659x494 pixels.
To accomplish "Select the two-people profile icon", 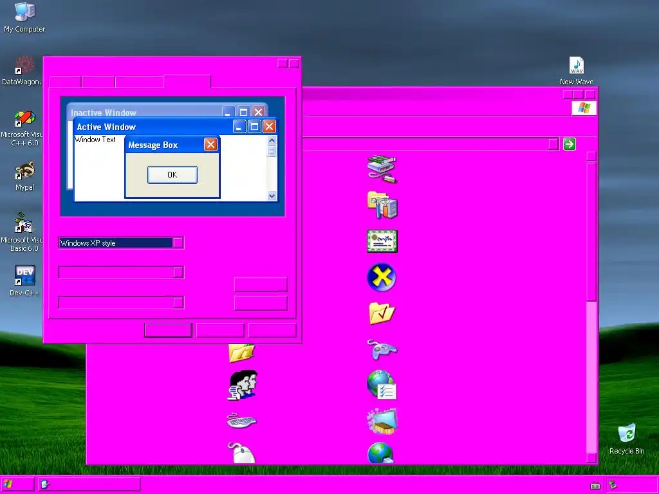I will (x=243, y=385).
